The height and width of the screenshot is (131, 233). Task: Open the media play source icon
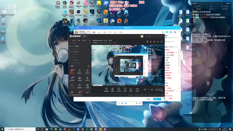tap(125, 90)
